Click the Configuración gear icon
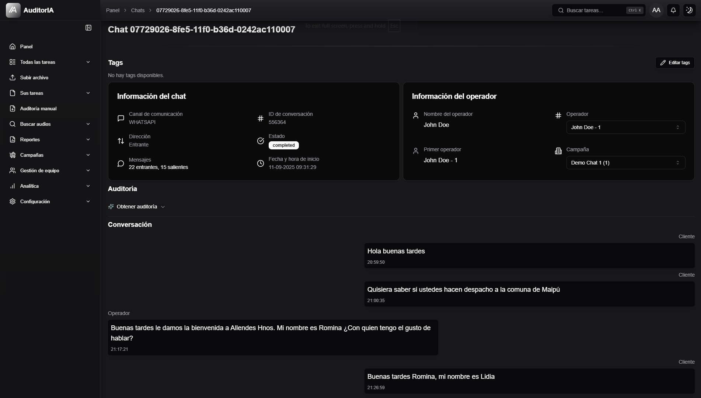The image size is (701, 398). 13,201
